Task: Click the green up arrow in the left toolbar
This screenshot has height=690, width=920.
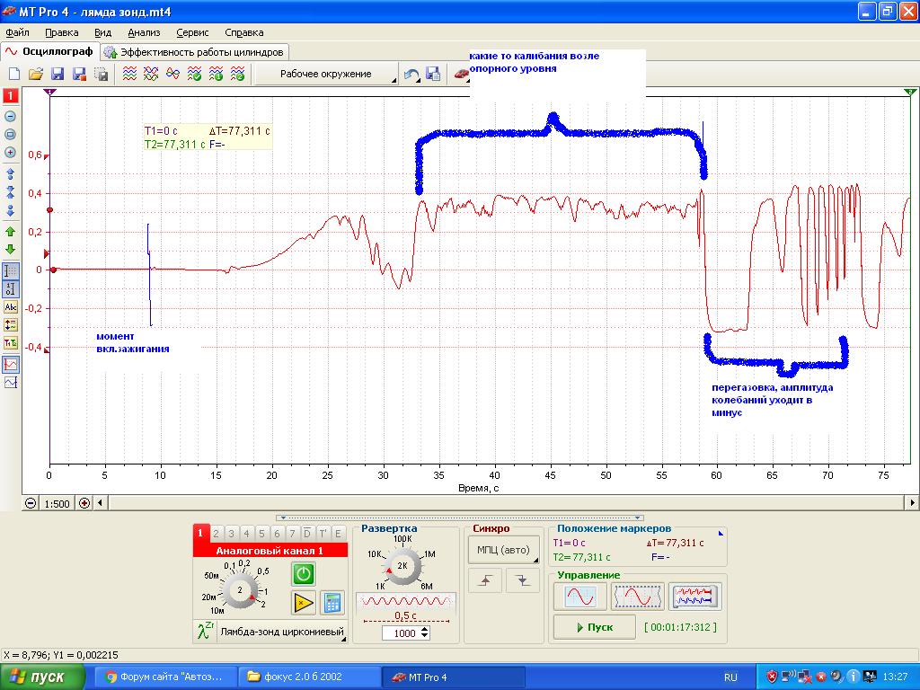Action: pyautogui.click(x=10, y=232)
